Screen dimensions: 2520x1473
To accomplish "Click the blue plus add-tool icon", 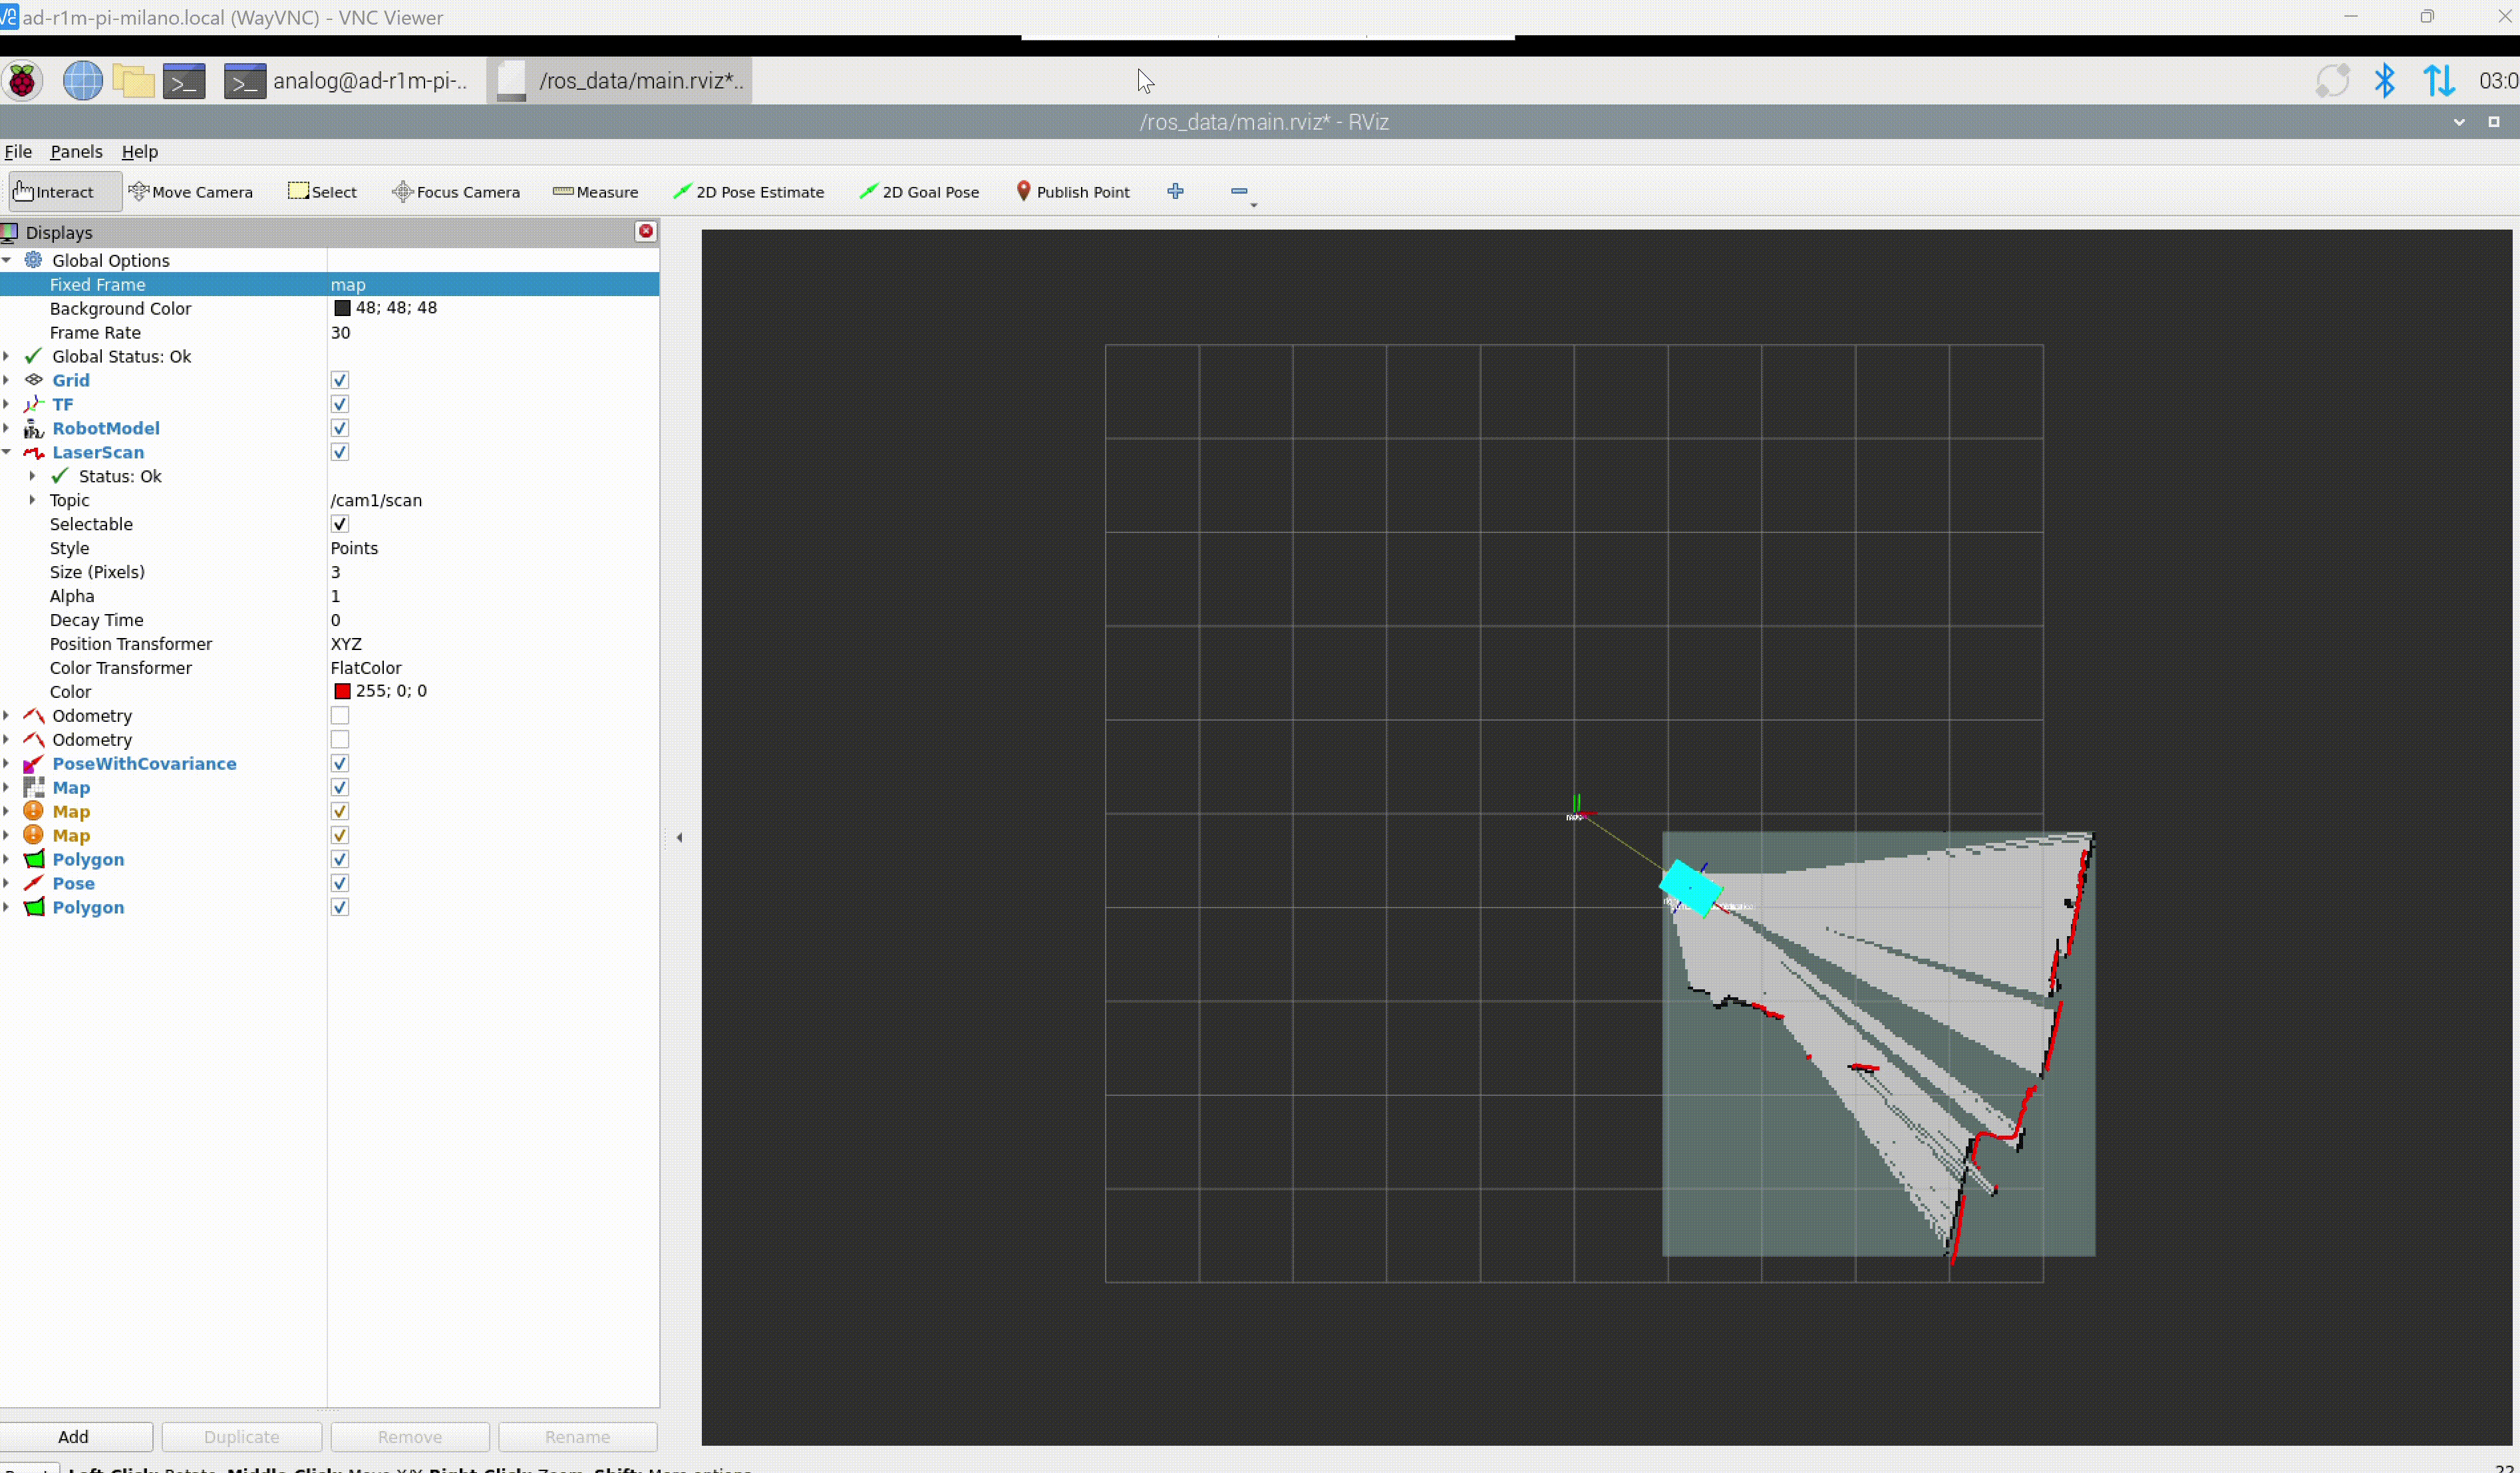I will [1175, 191].
